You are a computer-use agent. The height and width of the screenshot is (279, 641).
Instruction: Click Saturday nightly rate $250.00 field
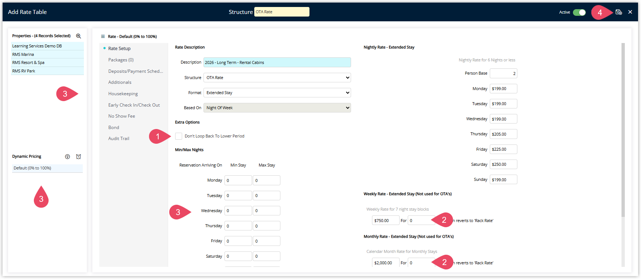[x=503, y=164]
